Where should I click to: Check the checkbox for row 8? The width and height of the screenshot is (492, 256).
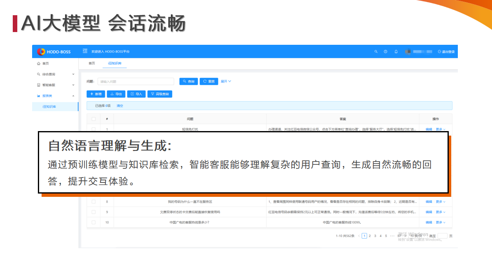[93, 202]
